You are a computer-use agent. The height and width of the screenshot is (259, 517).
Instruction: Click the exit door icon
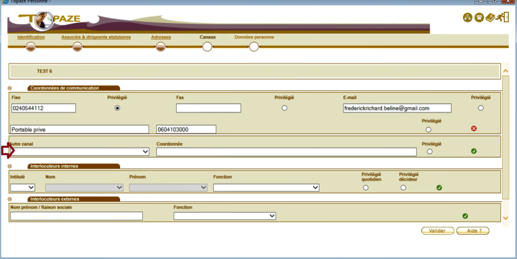click(503, 17)
